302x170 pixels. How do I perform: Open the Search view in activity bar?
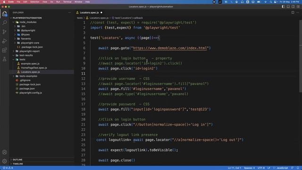click(x=4, y=23)
